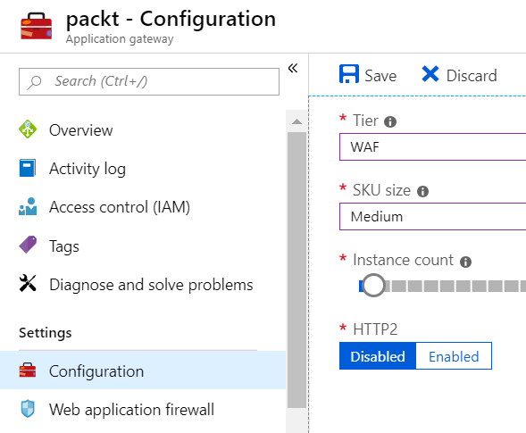Click the Access control people icon
This screenshot has width=526, height=433.
click(x=28, y=206)
